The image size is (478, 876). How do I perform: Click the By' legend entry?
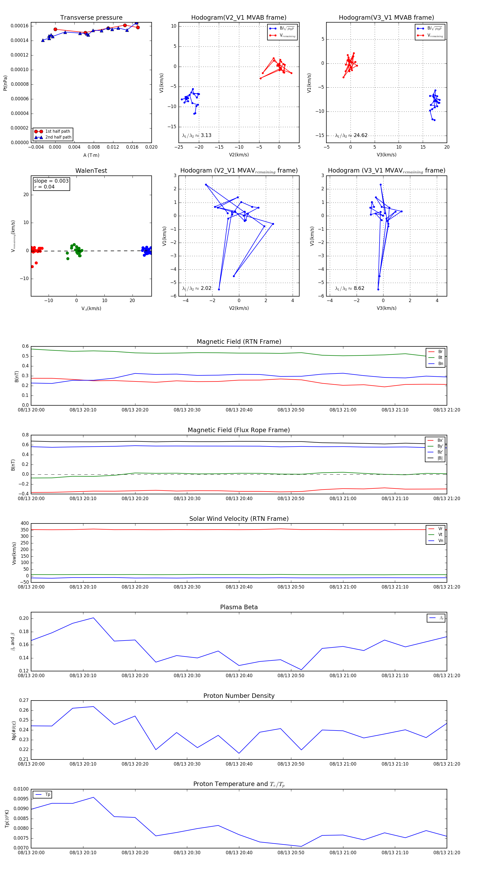(x=435, y=446)
